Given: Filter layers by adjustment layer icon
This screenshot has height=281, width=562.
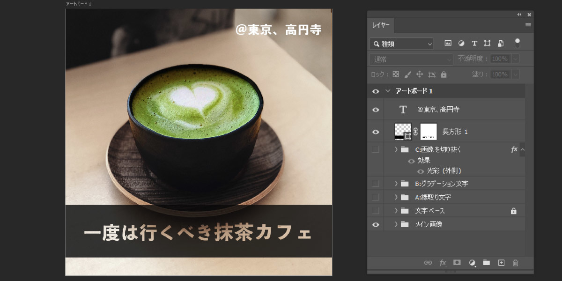Looking at the screenshot, I should click(461, 44).
